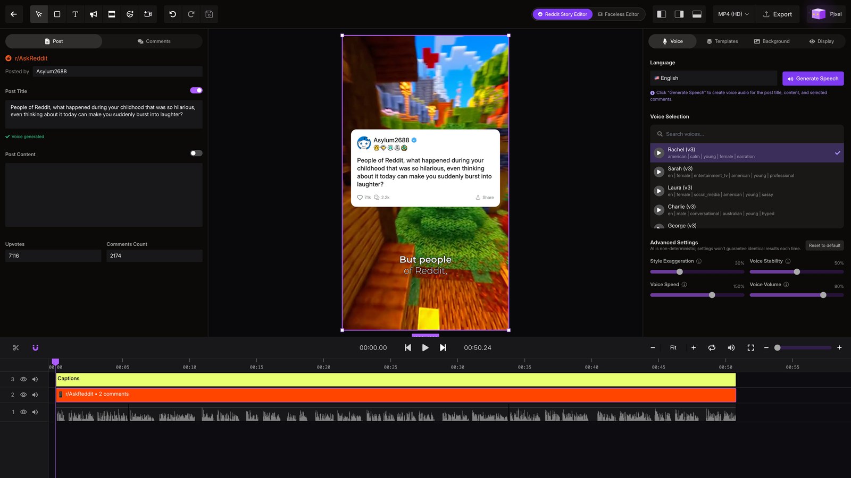851x478 pixels.
Task: Toggle loop playback icon
Action: [x=712, y=348]
